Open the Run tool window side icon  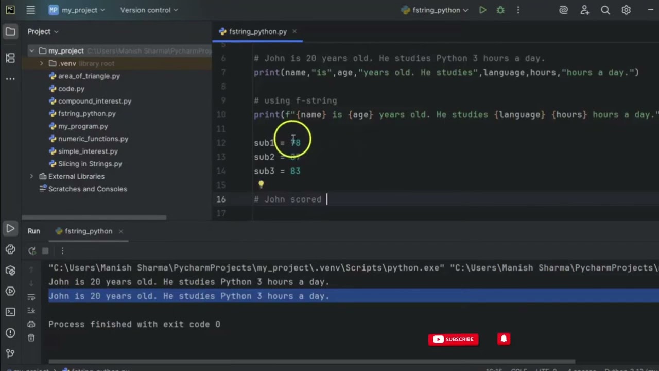pos(10,228)
